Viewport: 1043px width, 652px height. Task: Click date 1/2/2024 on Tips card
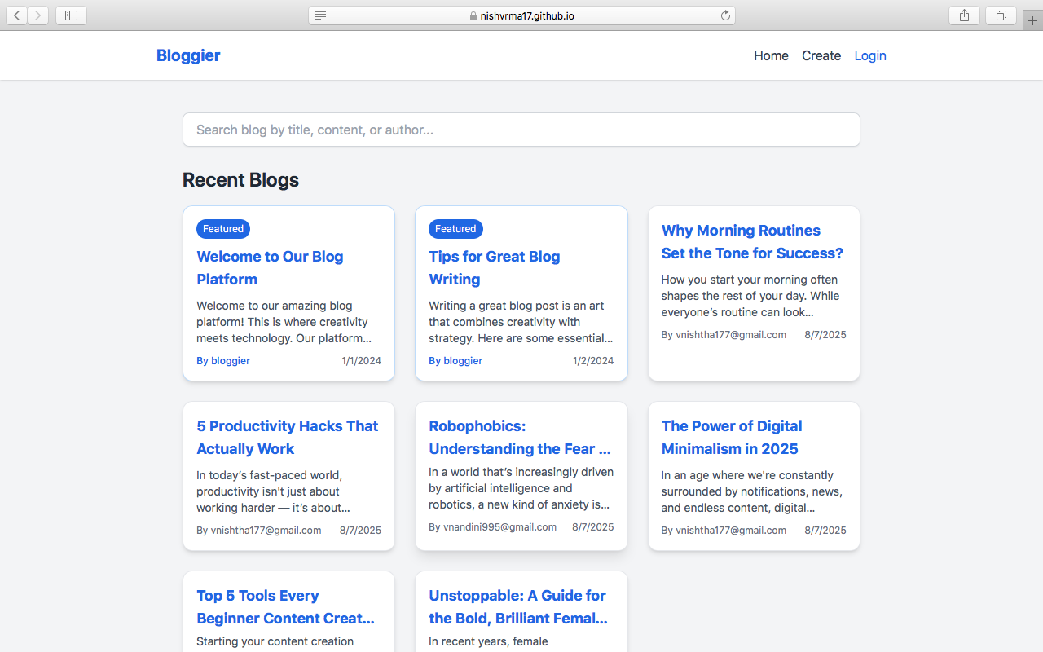click(x=593, y=360)
